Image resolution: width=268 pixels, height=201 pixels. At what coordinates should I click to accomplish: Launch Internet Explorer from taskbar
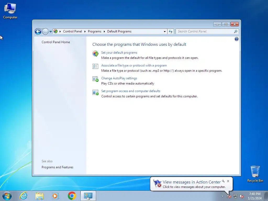[x=23, y=196]
